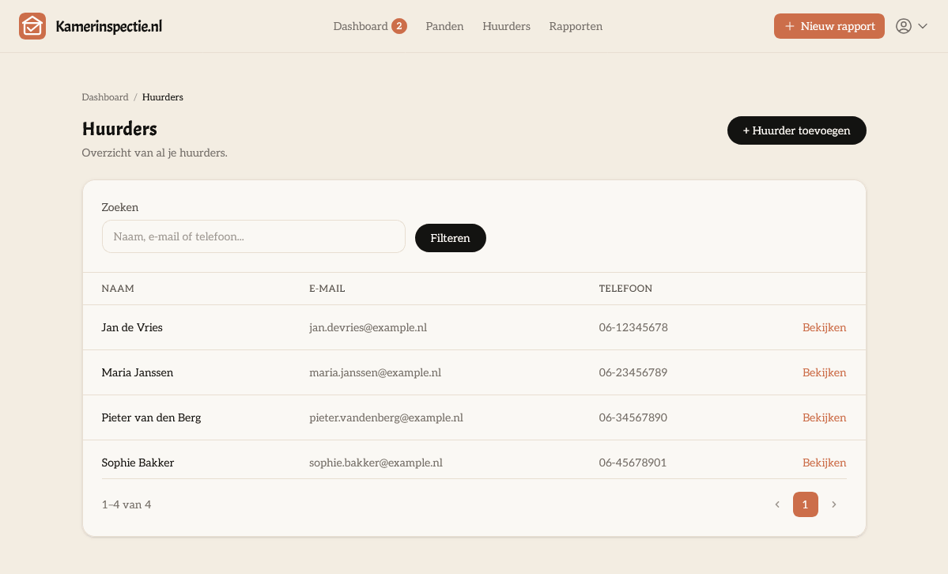
Task: Click the Kamerinspectie.nl house logo icon
Action: click(x=32, y=26)
